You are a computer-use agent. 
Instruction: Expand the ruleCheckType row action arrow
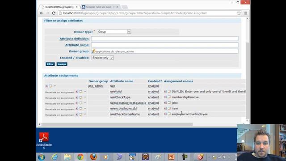(85, 97)
